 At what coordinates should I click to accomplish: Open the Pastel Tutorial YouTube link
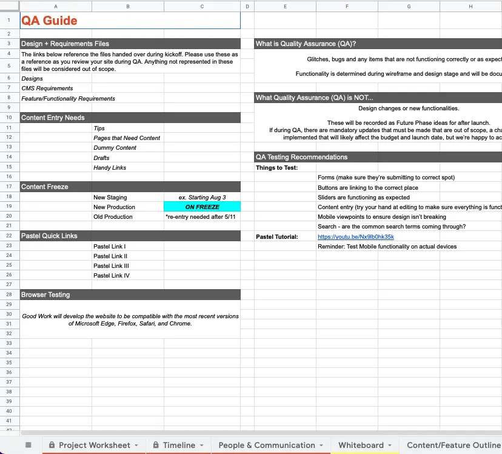pos(355,237)
